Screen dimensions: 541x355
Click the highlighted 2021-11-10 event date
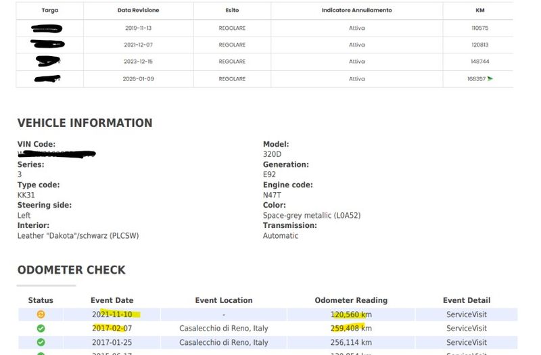(x=112, y=314)
